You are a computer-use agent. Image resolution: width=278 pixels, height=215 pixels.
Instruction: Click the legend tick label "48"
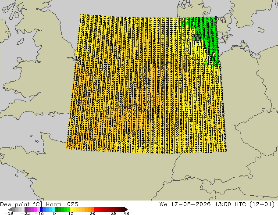[126, 213]
